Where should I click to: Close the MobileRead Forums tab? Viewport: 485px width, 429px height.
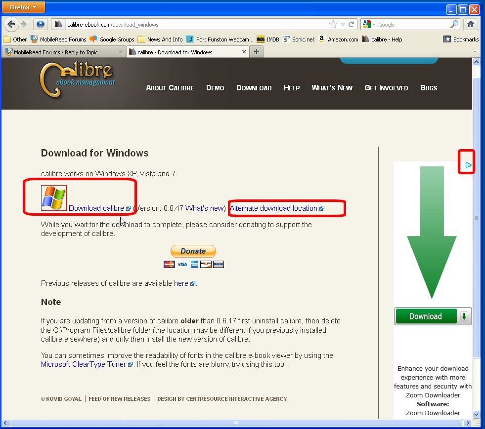[121, 52]
